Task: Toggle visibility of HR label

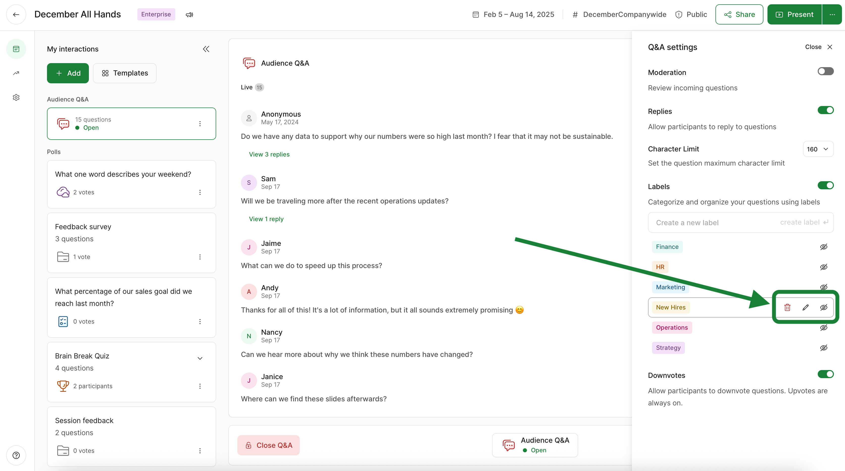Action: click(824, 267)
